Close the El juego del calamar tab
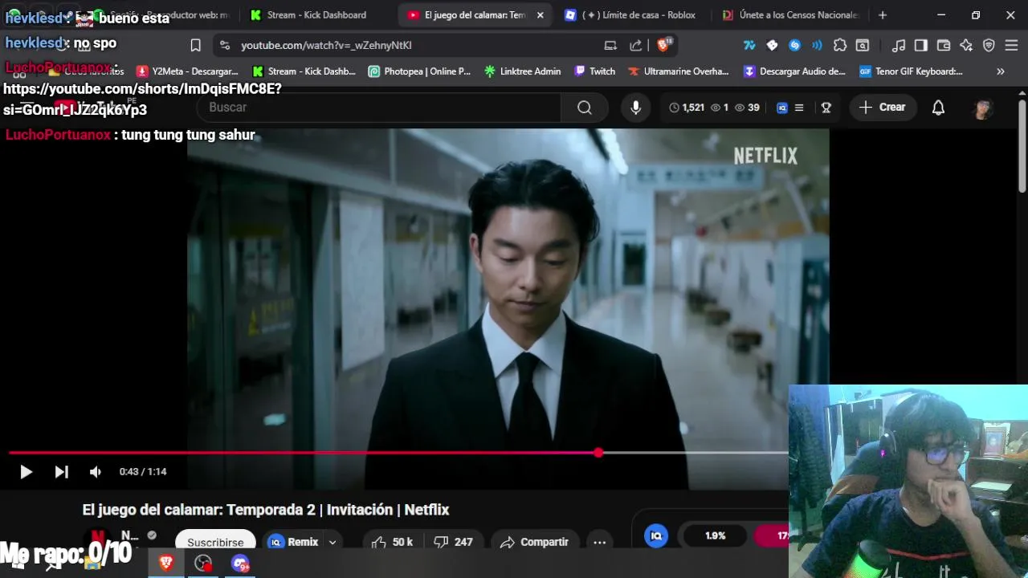1028x578 pixels. 541,15
